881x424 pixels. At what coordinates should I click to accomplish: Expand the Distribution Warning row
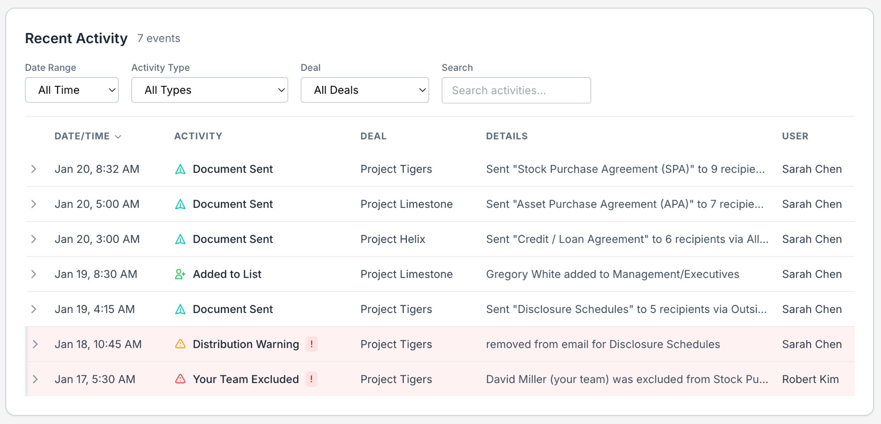(x=35, y=344)
